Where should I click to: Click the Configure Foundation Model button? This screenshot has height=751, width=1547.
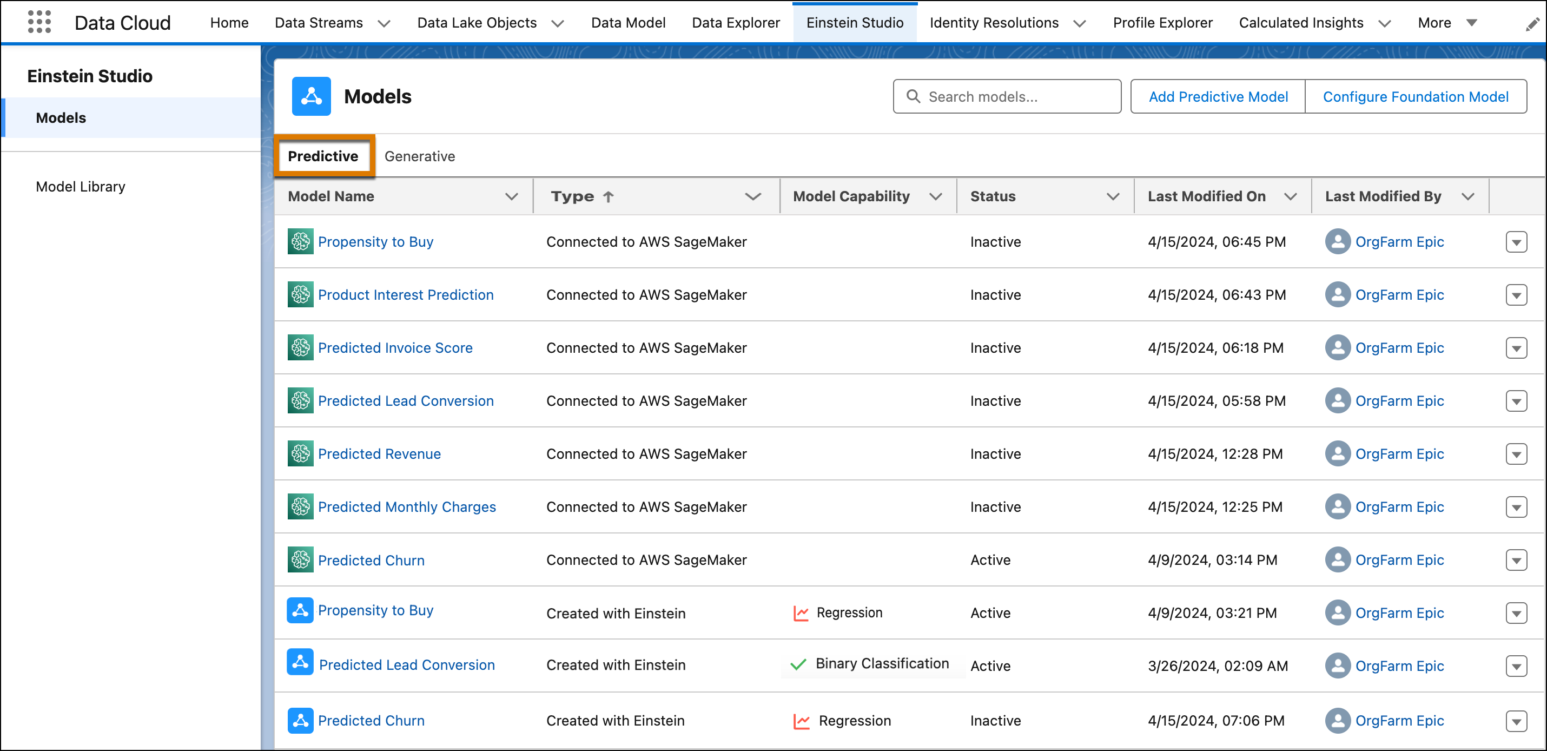[x=1416, y=97]
